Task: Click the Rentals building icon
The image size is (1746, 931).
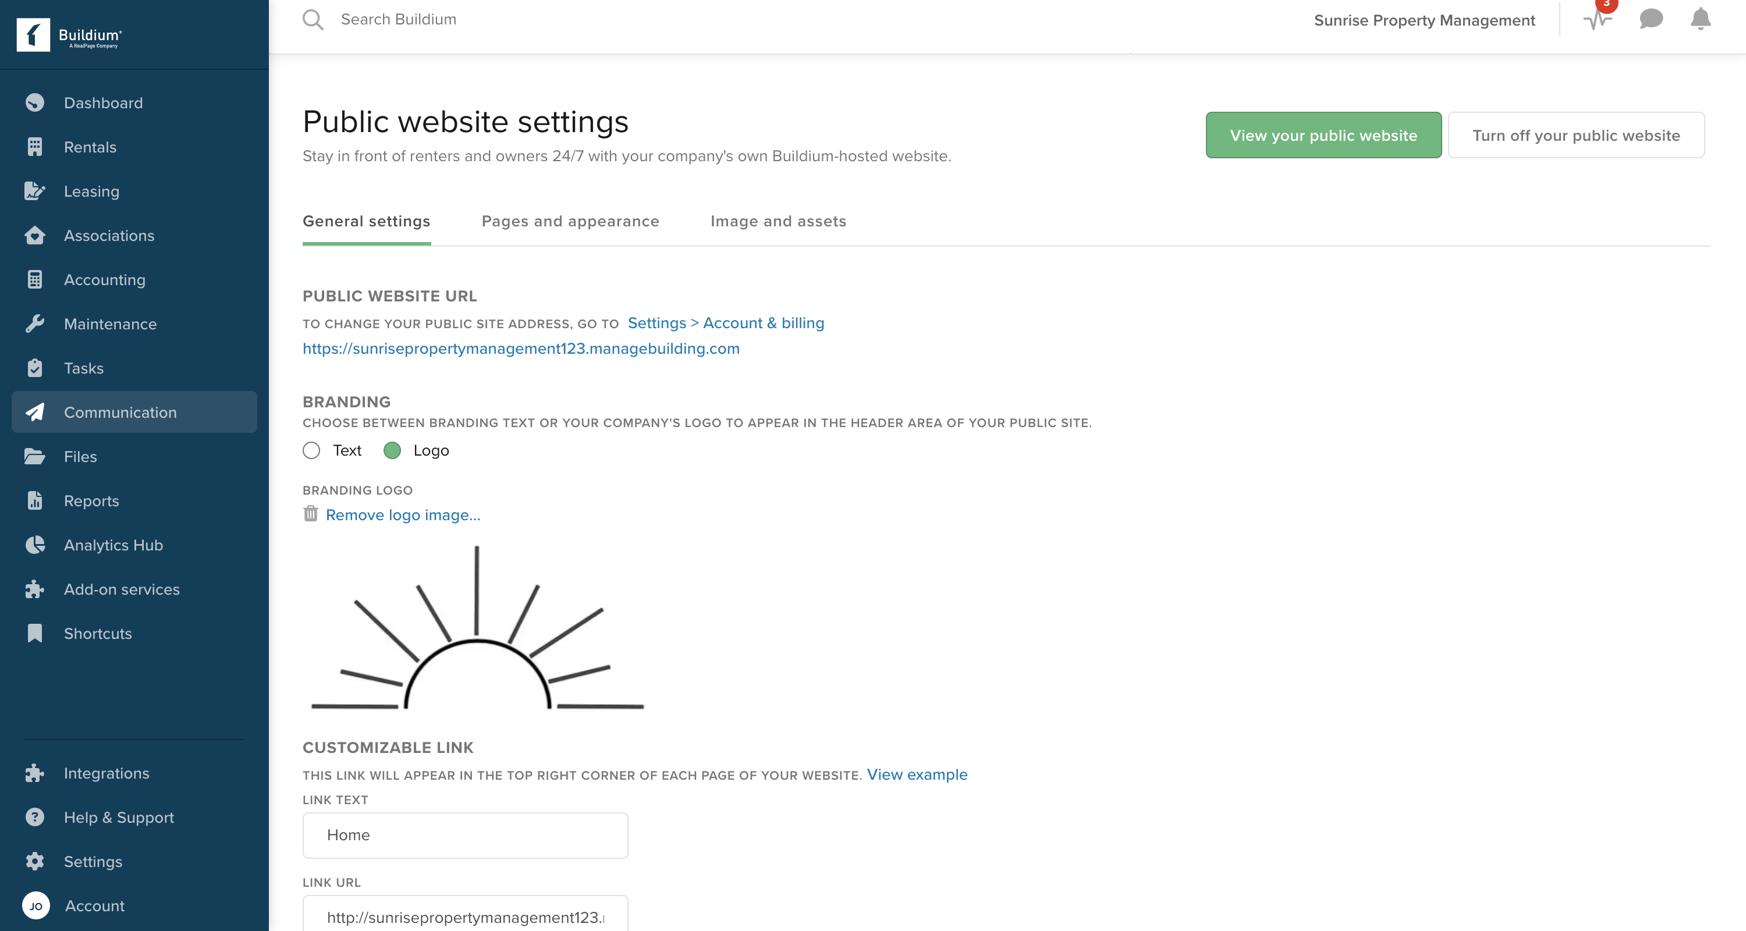Action: coord(34,147)
